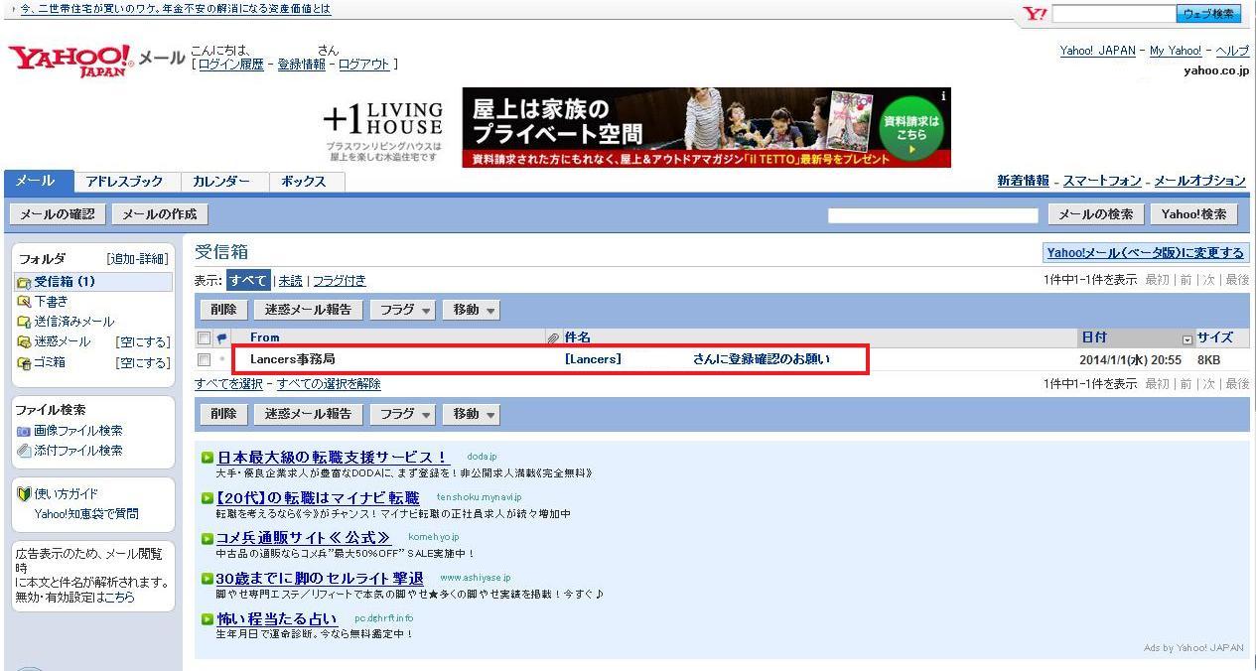Image resolution: width=1256 pixels, height=671 pixels.
Task: Click the メールの確認 button
Action: coord(58,213)
